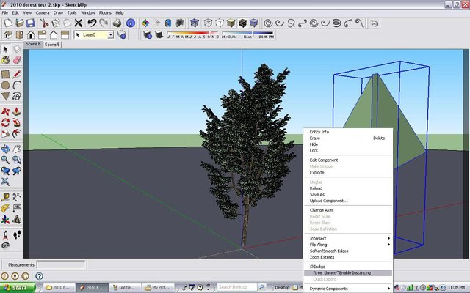Select the Look Around eye tool
This screenshot has height=293, width=470.
coord(5,245)
